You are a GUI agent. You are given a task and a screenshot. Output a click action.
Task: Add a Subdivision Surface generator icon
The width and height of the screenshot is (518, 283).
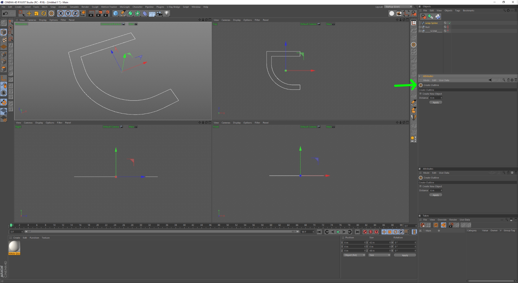[x=130, y=13]
